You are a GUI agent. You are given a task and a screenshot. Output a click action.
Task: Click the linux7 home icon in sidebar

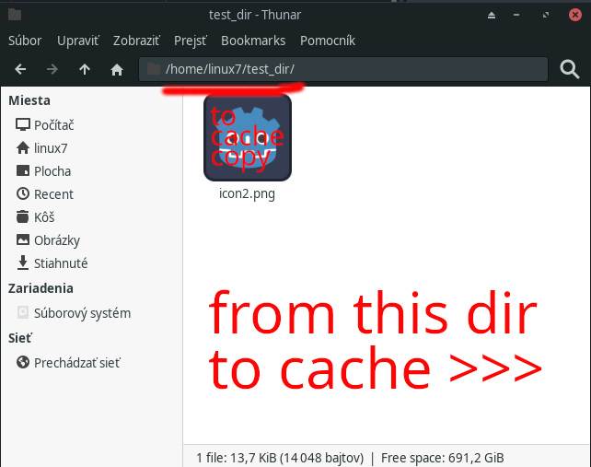click(x=23, y=148)
